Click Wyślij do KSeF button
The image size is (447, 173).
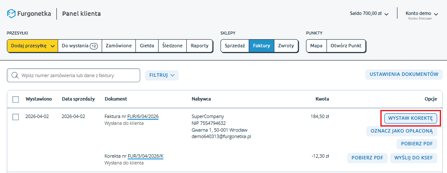pyautogui.click(x=414, y=158)
